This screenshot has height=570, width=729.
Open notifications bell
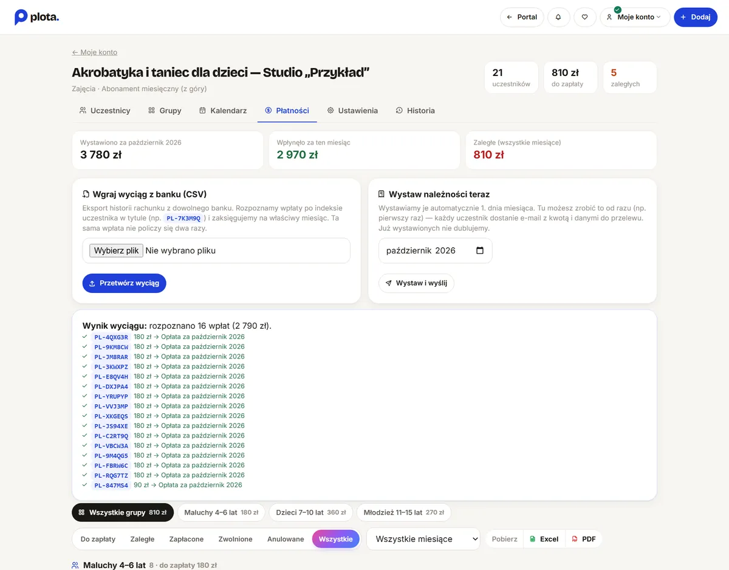click(558, 17)
